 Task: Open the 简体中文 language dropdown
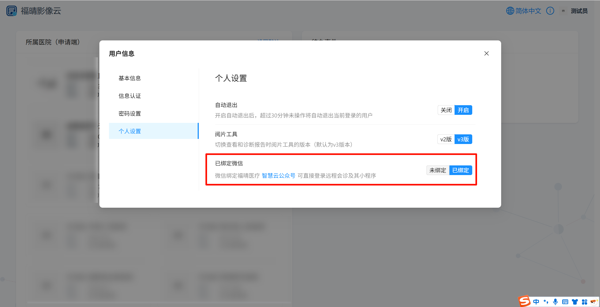pyautogui.click(x=528, y=11)
